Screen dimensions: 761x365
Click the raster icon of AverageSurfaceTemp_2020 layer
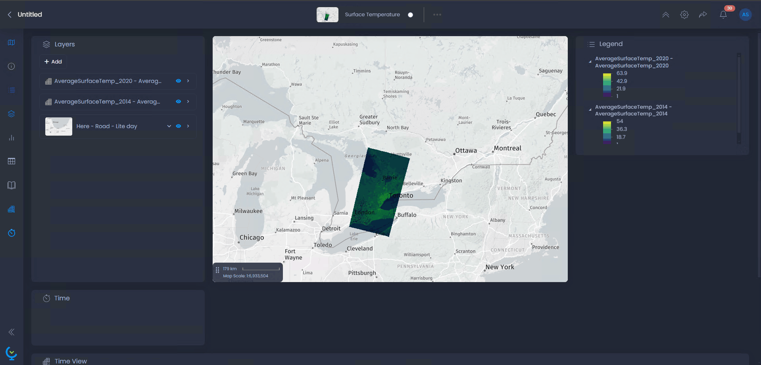(48, 81)
